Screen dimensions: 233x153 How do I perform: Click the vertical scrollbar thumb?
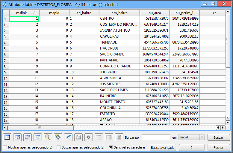click(x=228, y=41)
